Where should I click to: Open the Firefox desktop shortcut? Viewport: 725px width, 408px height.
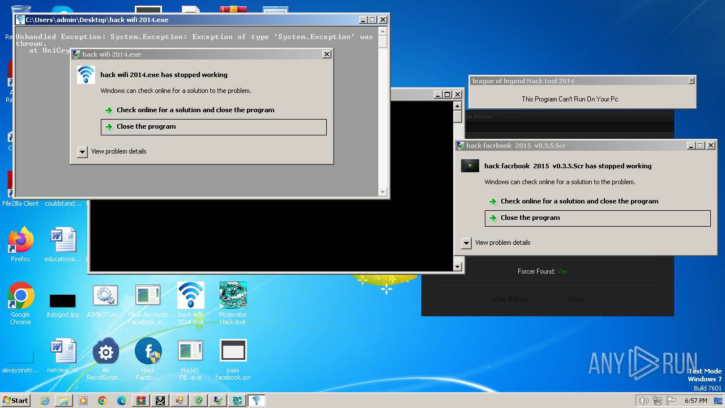tap(20, 244)
